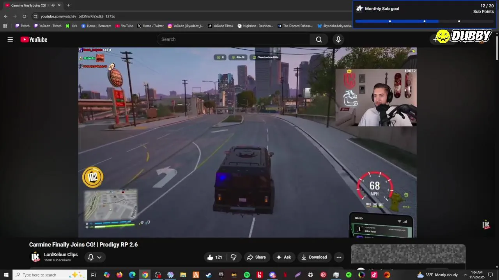Open Epic Games Launcher from the taskbar
The height and width of the screenshot is (280, 499).
pos(221,275)
